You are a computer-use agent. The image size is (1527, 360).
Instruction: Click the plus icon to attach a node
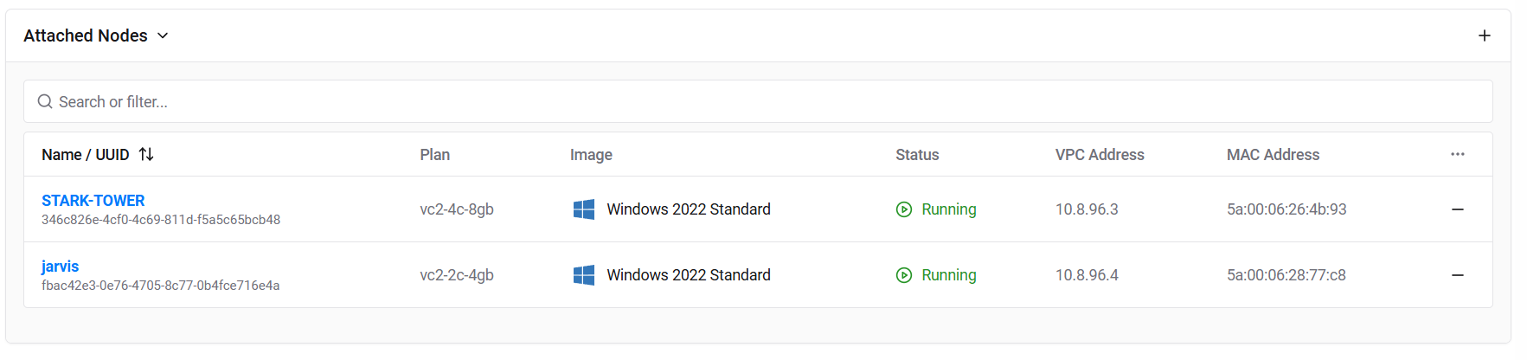click(x=1485, y=35)
